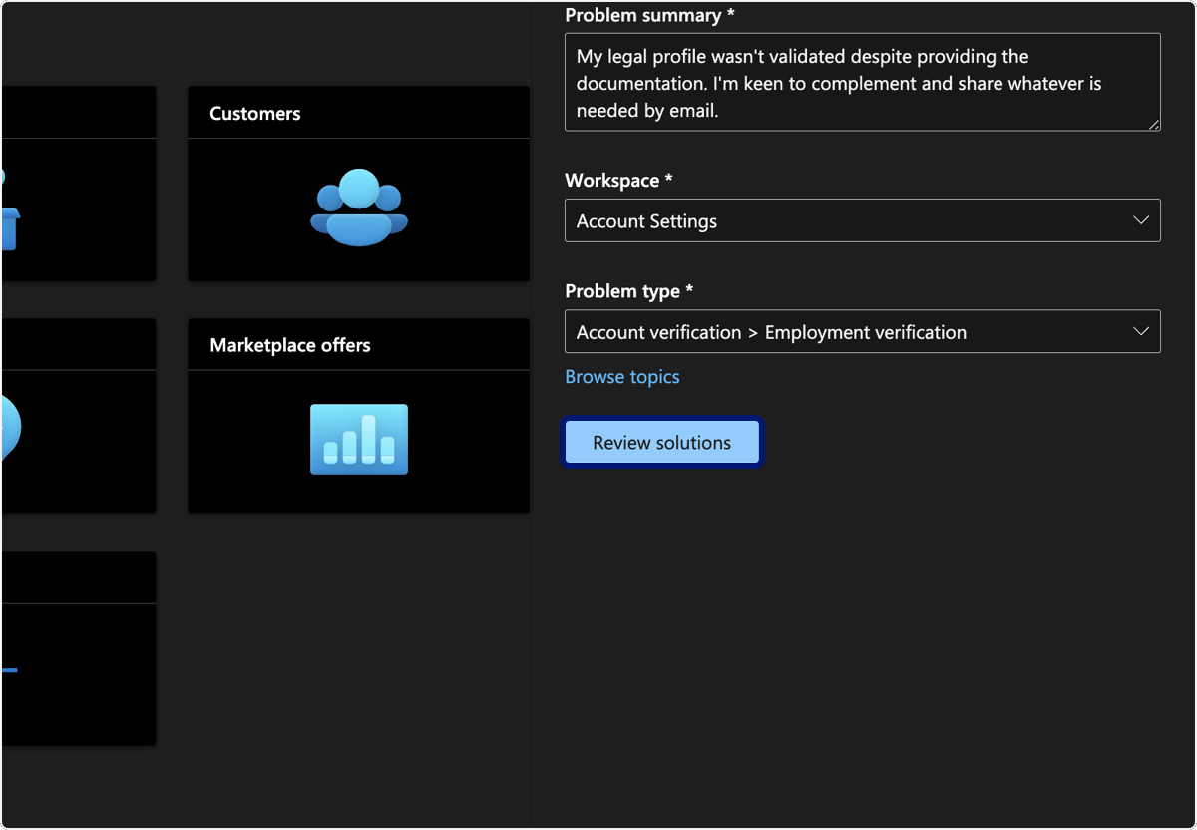
Task: Click the Problem type field label
Action: click(629, 291)
